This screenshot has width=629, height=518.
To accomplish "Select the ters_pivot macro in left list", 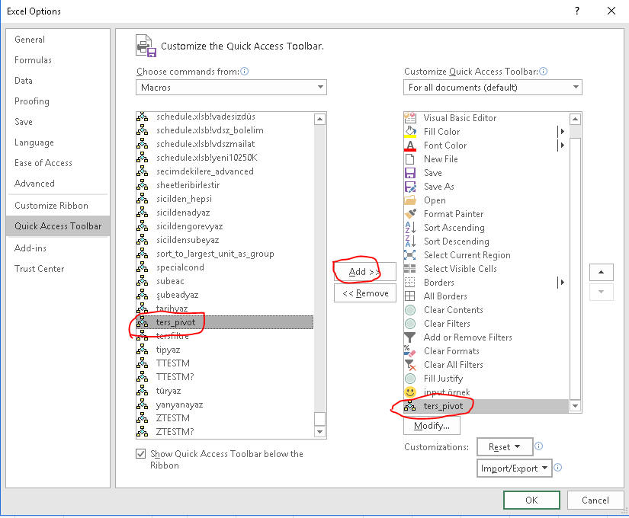I will [x=225, y=322].
